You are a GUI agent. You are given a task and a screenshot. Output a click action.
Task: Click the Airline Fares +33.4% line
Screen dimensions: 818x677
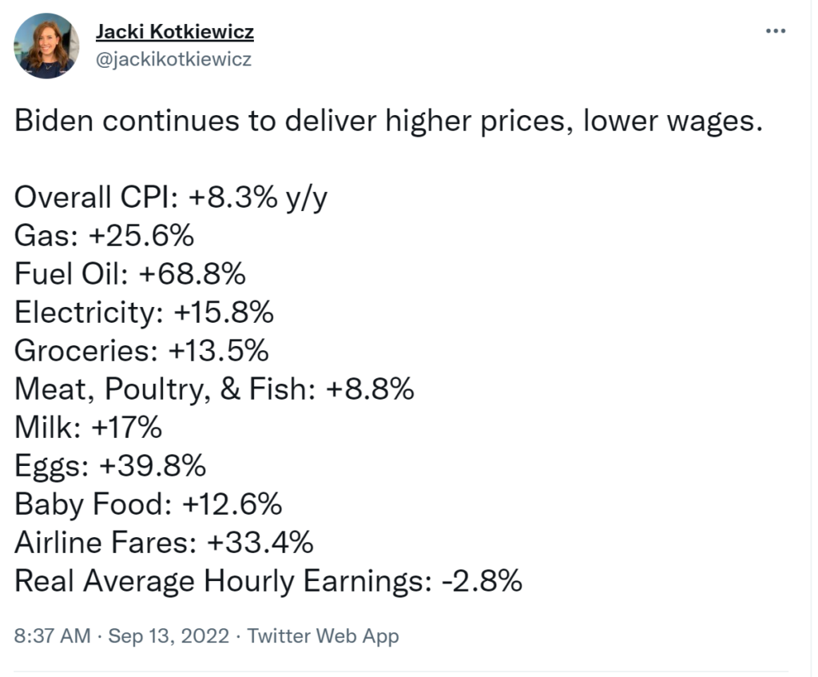[164, 543]
